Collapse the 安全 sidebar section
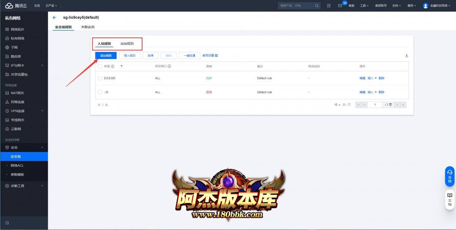This screenshot has width=456, height=230. [x=24, y=147]
